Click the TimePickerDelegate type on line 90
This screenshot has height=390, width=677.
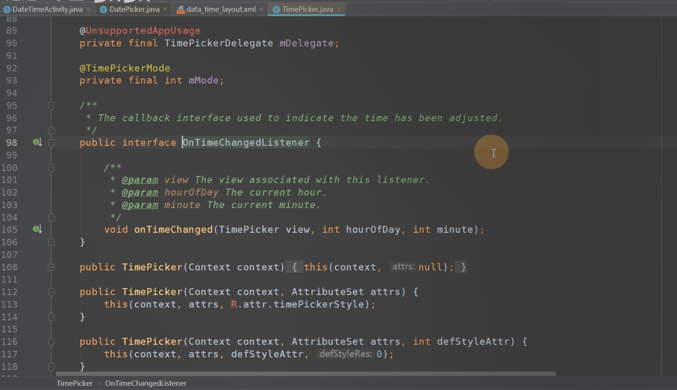pos(219,43)
